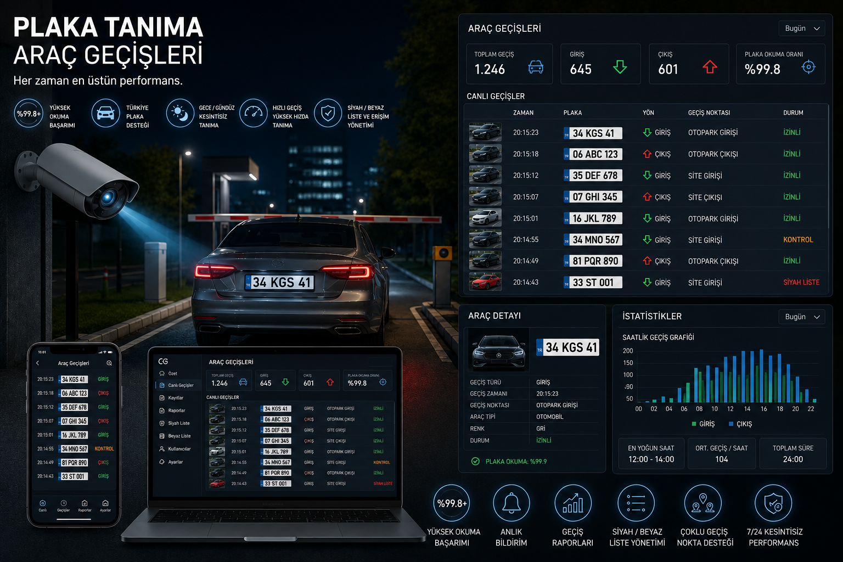Screen dimensions: 843x562
Task: Click the car icon in Toplam Geçiş card of main dashboard
Action: (x=536, y=67)
